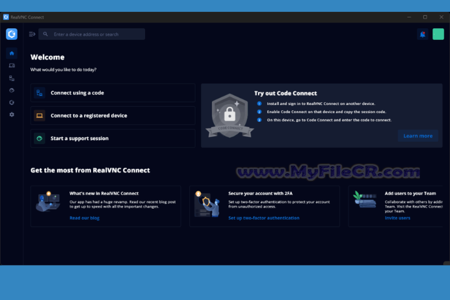Click the search magnifier icon
Image resolution: width=450 pixels, height=300 pixels.
click(x=46, y=34)
